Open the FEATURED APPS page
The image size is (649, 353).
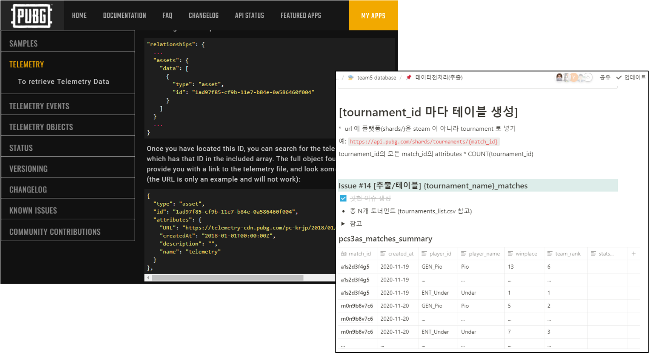[301, 15]
